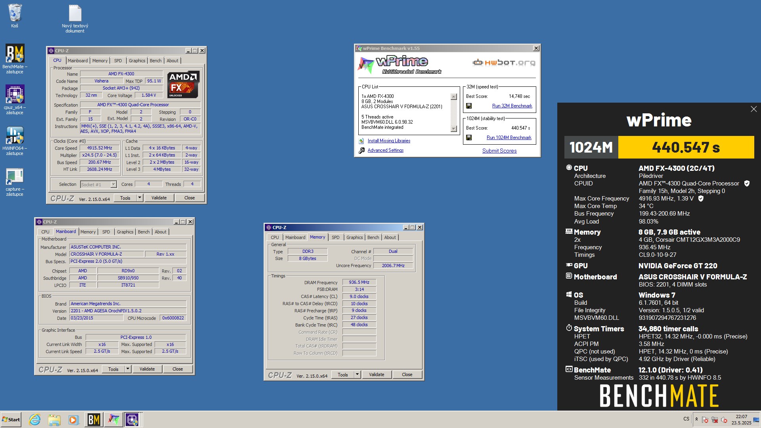Click the Advanced Settings wrench icon in wPrime

[x=361, y=151]
